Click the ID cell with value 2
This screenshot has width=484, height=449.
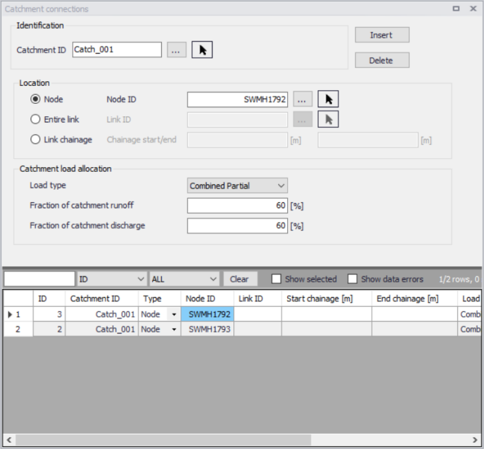49,329
